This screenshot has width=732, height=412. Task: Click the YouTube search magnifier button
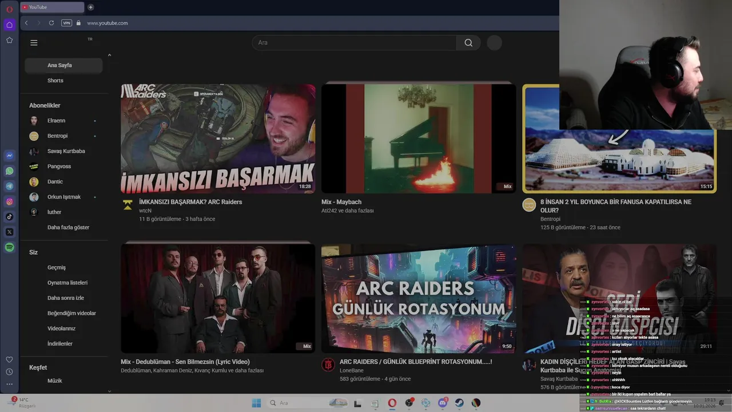[x=468, y=42]
